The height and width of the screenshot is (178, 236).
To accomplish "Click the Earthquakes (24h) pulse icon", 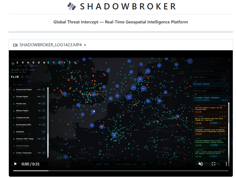I will [14, 125].
